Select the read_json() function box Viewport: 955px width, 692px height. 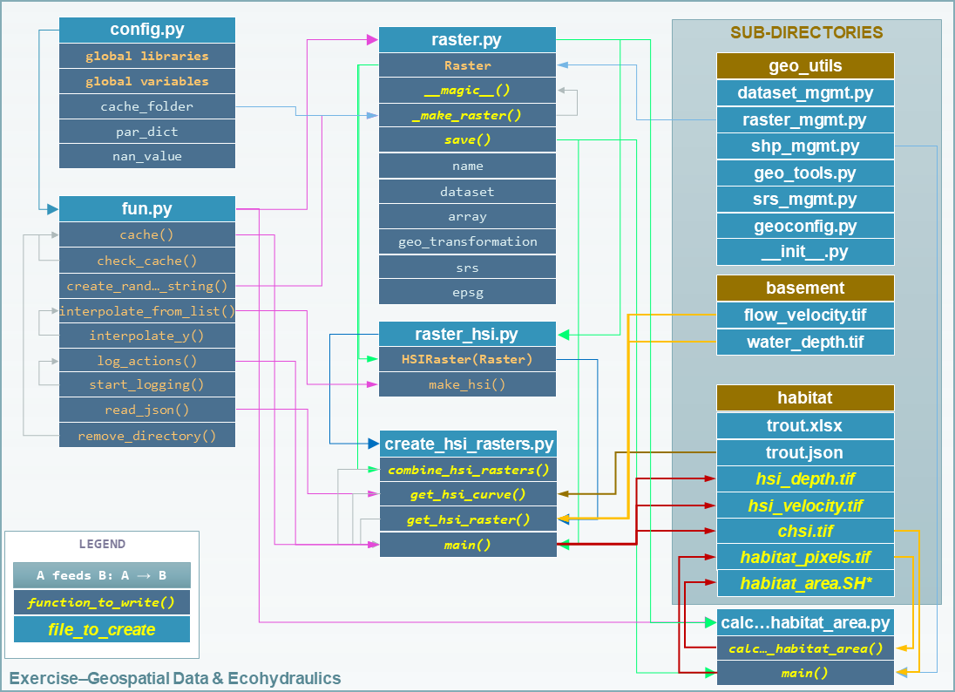146,410
